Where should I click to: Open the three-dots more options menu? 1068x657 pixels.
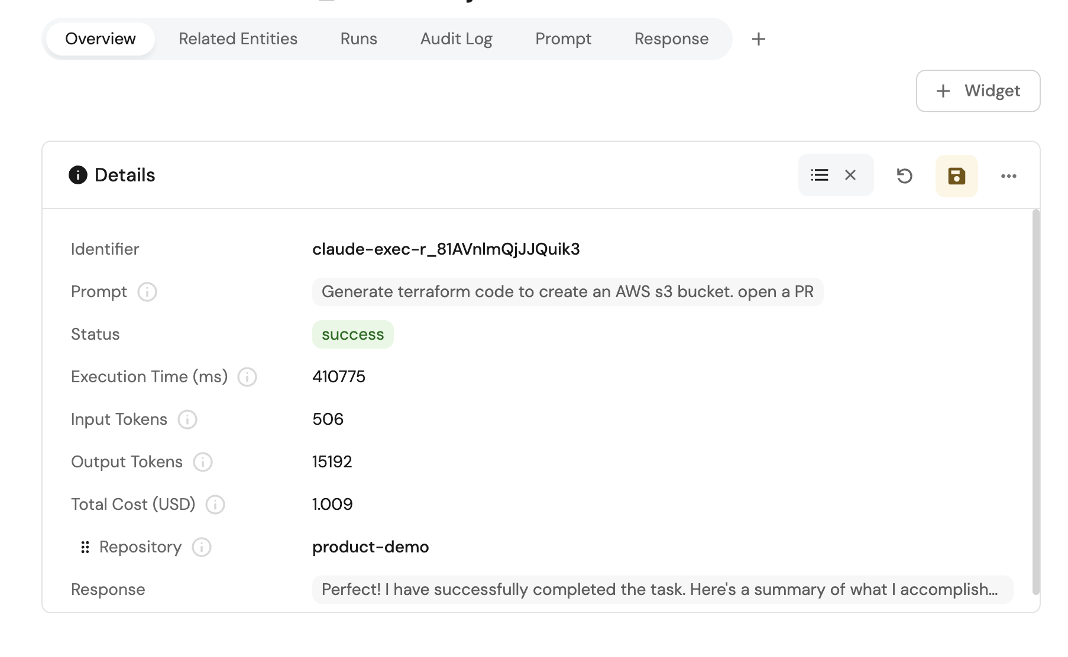point(1008,175)
